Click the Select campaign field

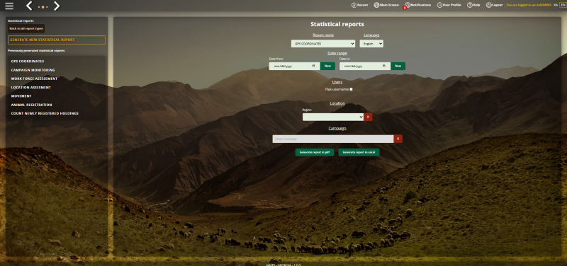(333, 139)
